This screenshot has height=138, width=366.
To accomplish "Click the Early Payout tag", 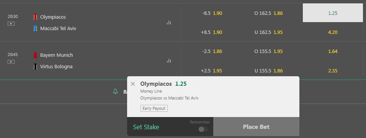I will point(154,108).
